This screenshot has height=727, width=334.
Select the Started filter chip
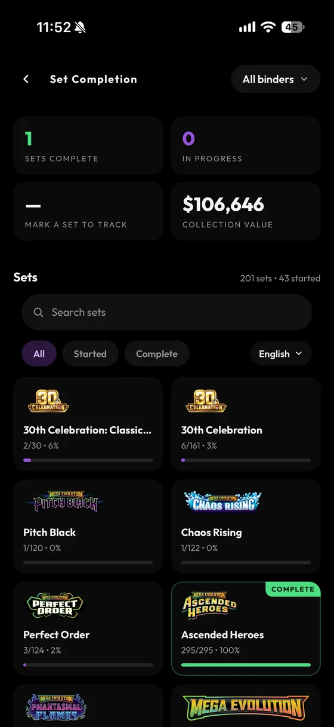(x=90, y=354)
